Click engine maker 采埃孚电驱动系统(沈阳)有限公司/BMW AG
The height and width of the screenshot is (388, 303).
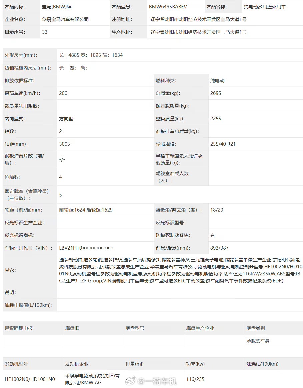pos(92,379)
